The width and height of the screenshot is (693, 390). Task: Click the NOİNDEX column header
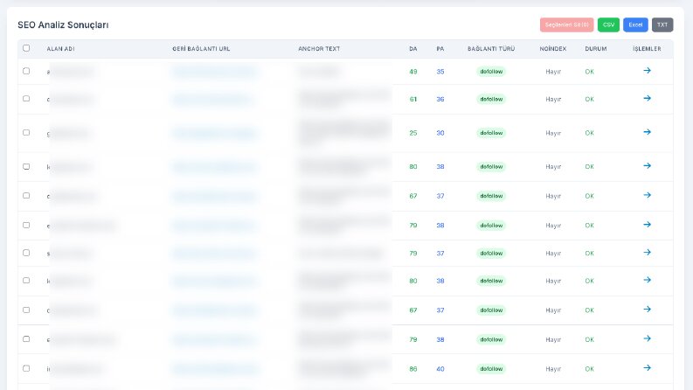click(x=553, y=49)
